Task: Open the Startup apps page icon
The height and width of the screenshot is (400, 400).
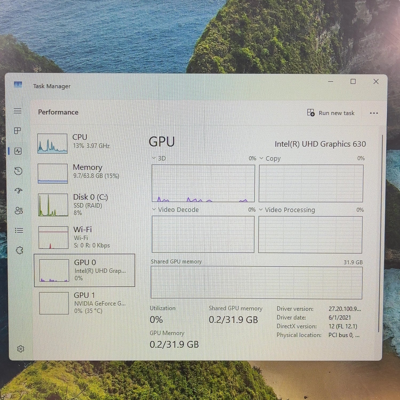Action: point(18,191)
